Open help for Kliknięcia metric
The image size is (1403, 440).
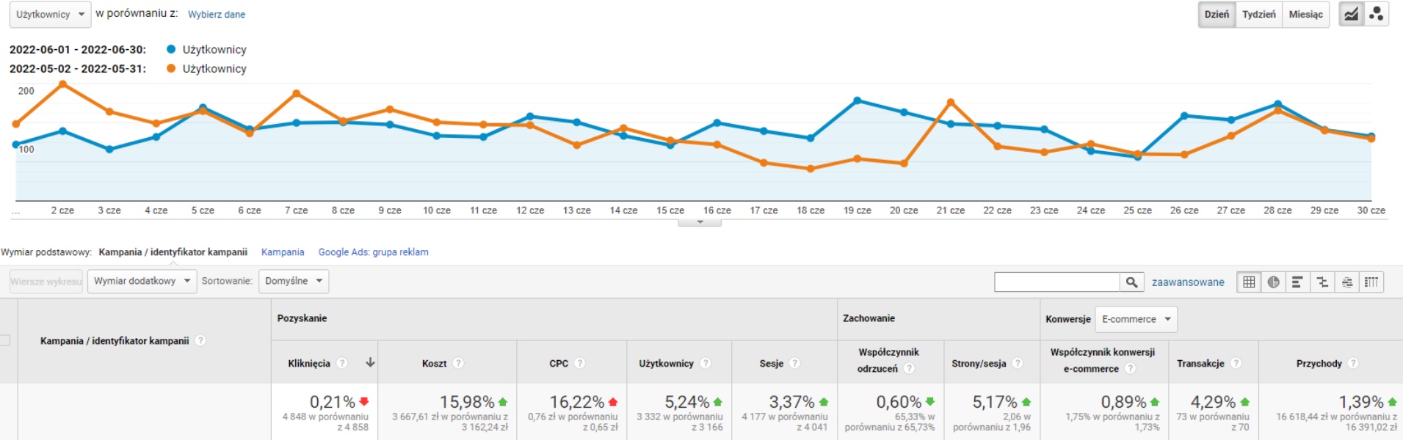coord(342,363)
